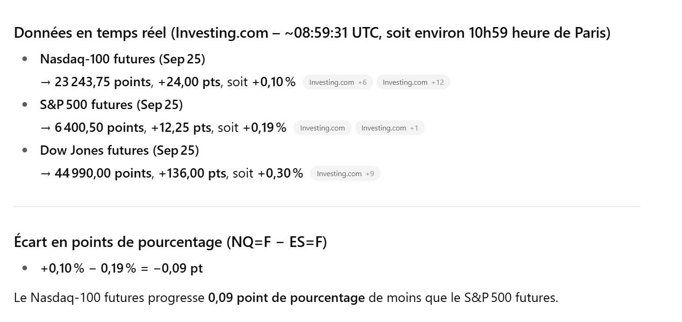Open the Investing.com +9 Dow Jones citation
Image resolution: width=682 pixels, height=322 pixels.
(x=345, y=174)
